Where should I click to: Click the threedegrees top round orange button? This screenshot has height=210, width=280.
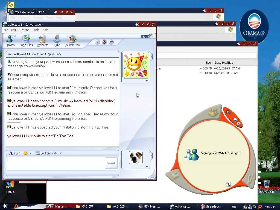coord(228,112)
